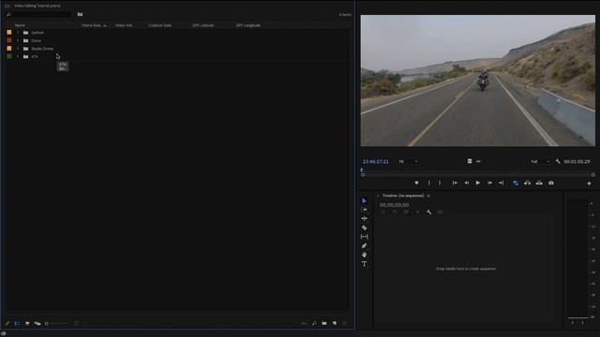Screen dimensions: 600x337
Task: Click new bin icon beside search field
Action: tap(80, 15)
